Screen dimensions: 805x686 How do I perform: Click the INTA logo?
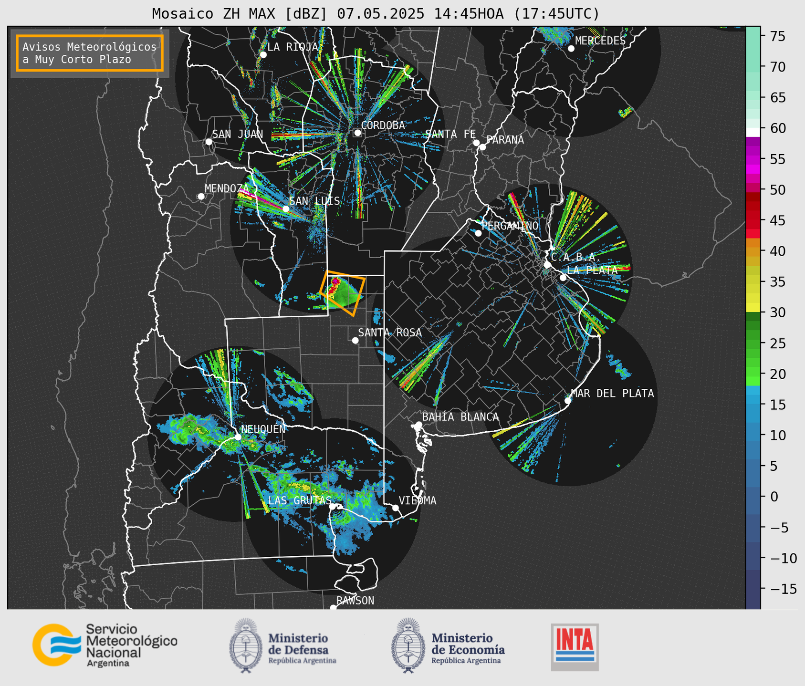pyautogui.click(x=575, y=647)
